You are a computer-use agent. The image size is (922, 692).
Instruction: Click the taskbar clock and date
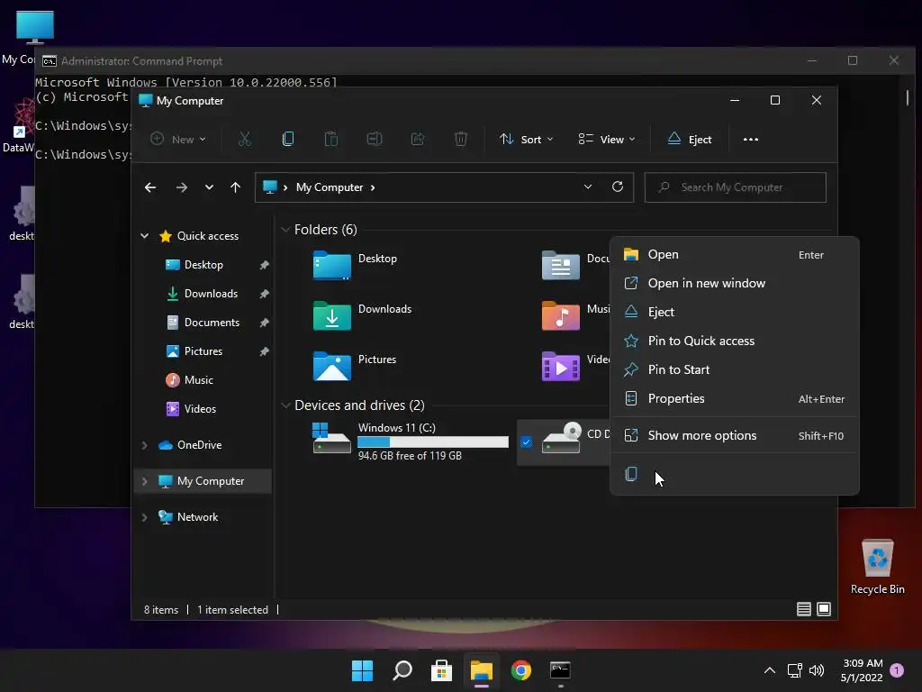(x=862, y=670)
